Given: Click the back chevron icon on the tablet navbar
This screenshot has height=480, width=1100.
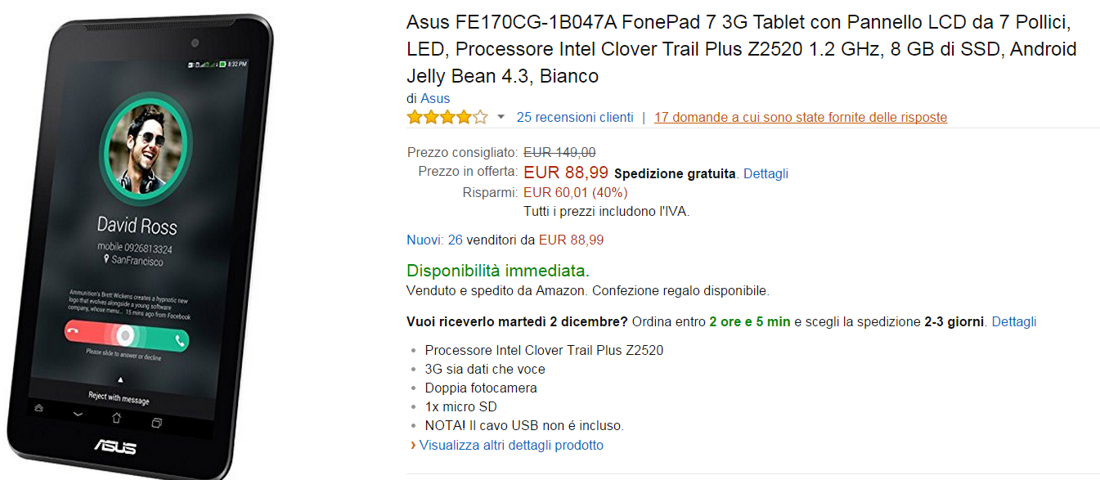Looking at the screenshot, I should pyautogui.click(x=78, y=415).
